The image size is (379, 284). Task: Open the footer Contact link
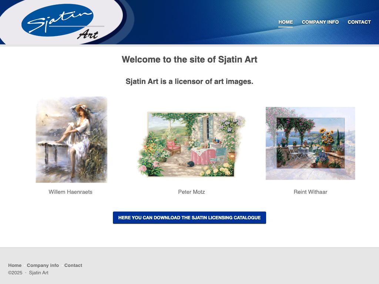73,265
